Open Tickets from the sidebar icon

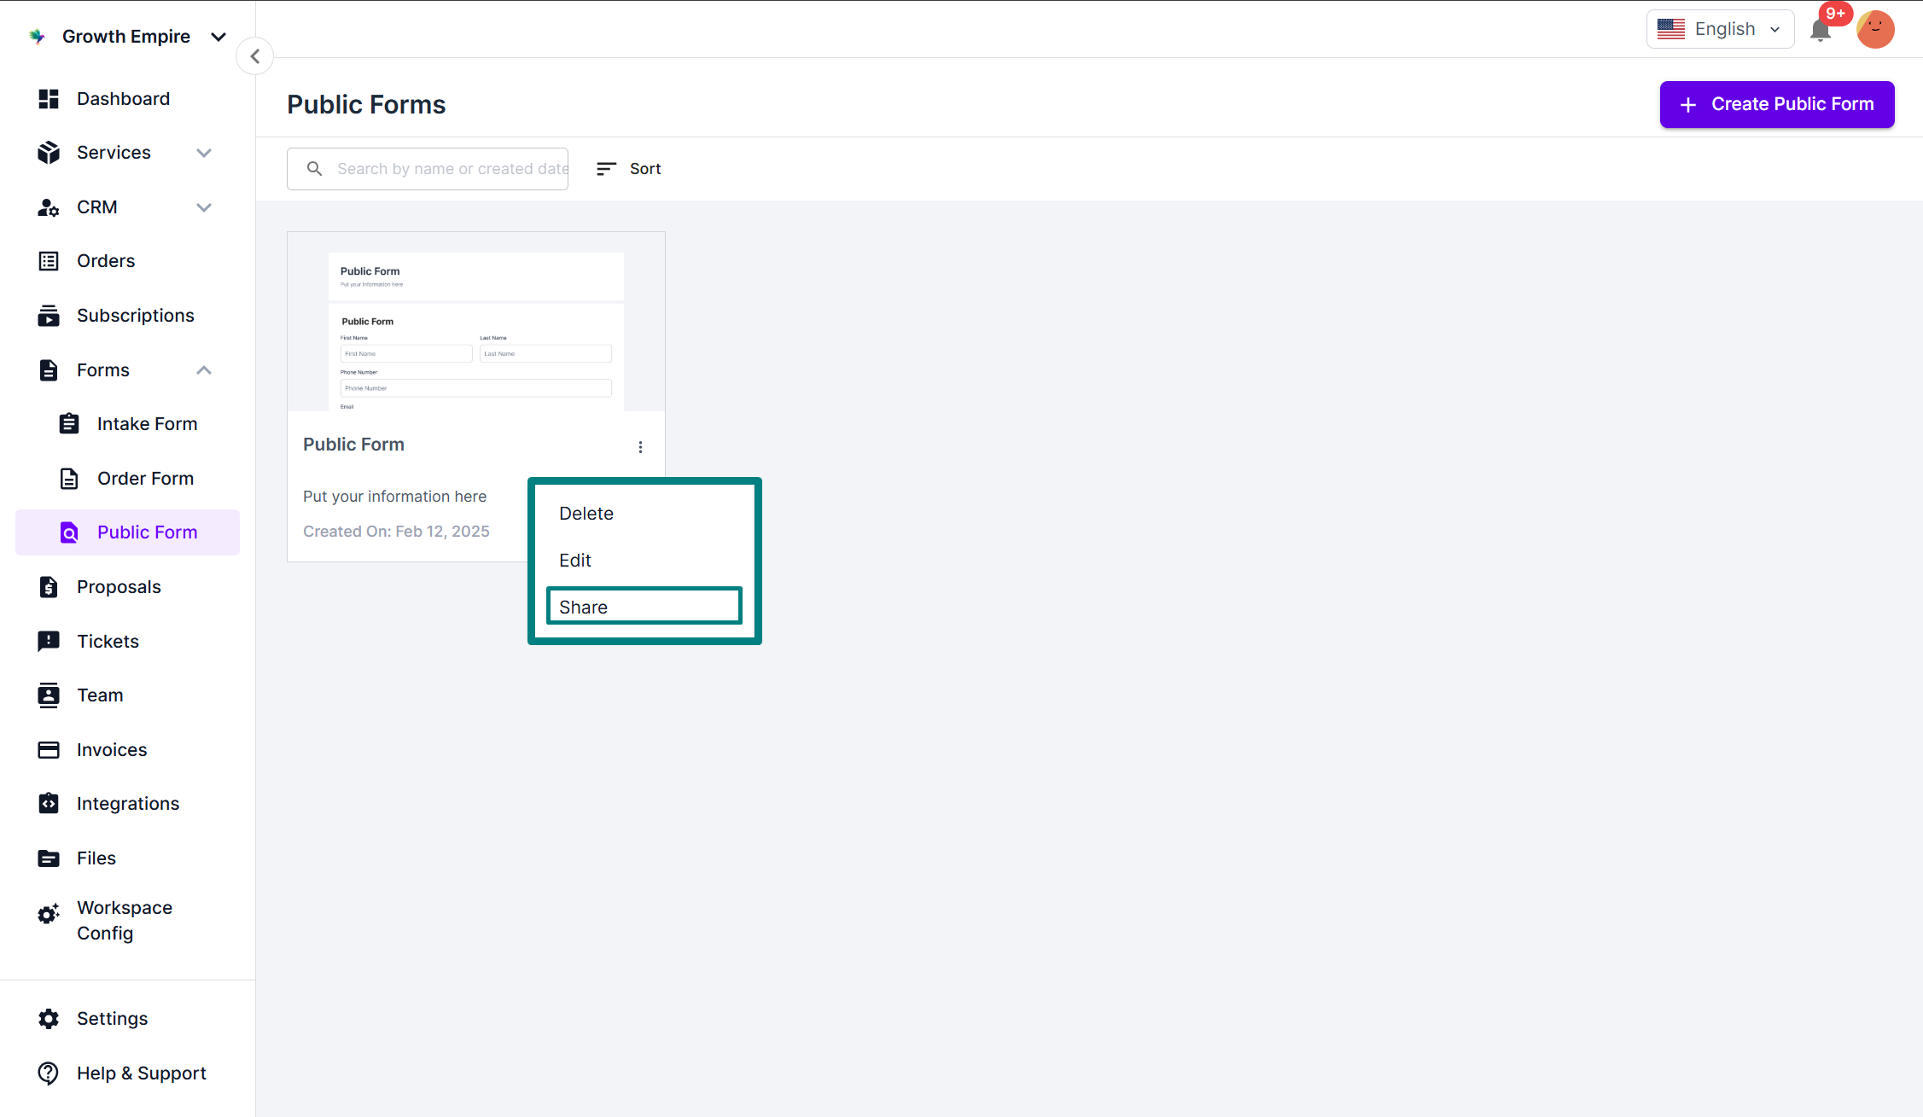pyautogui.click(x=49, y=641)
